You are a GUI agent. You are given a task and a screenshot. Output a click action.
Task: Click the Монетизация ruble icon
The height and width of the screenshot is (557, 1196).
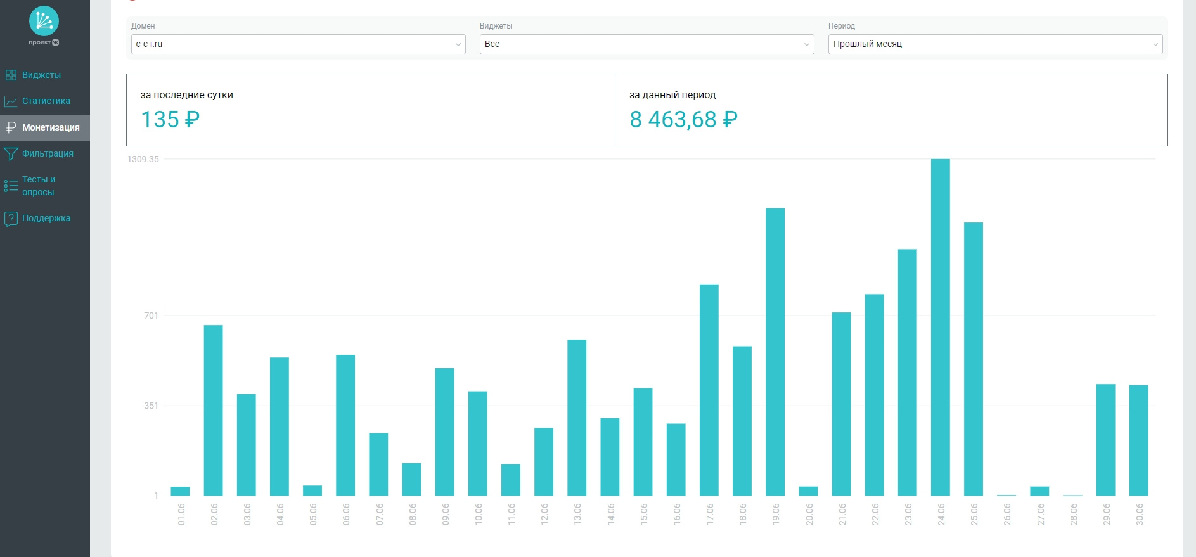(11, 127)
